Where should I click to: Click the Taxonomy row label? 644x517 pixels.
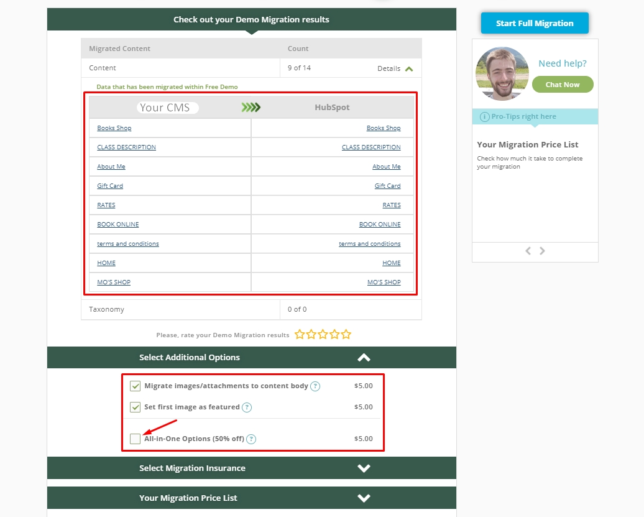106,309
